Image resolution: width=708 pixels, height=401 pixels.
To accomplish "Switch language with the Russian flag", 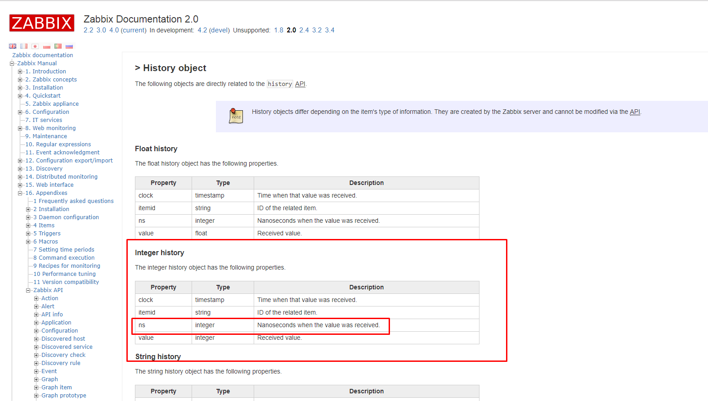I will 69,46.
